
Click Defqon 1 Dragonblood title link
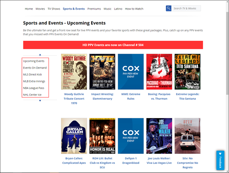coord(131,161)
